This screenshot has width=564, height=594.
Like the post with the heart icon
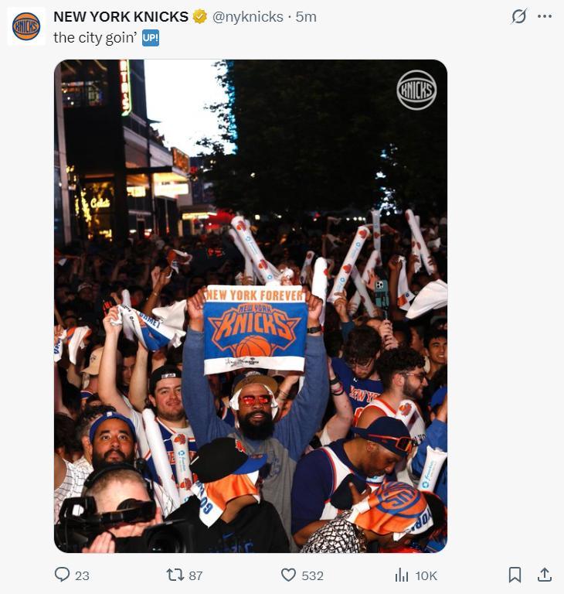(288, 575)
